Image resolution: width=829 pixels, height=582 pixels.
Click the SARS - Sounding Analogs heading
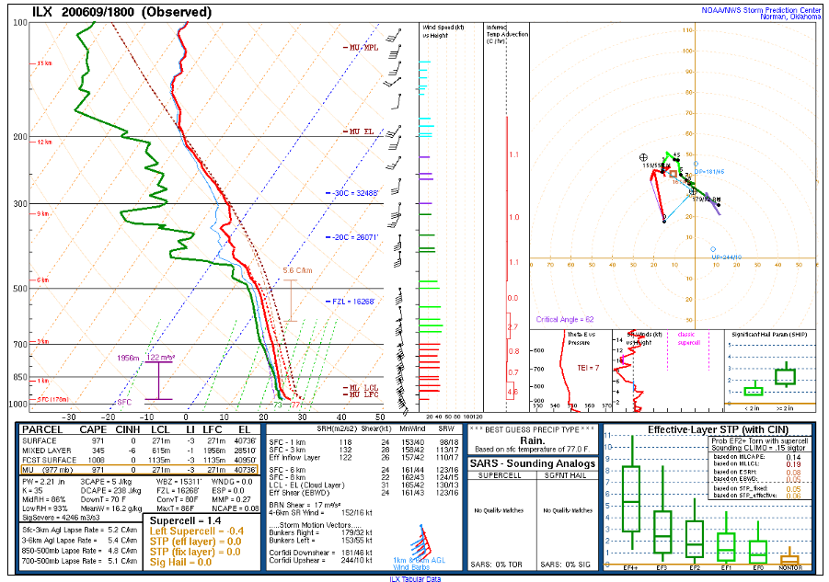coord(533,463)
